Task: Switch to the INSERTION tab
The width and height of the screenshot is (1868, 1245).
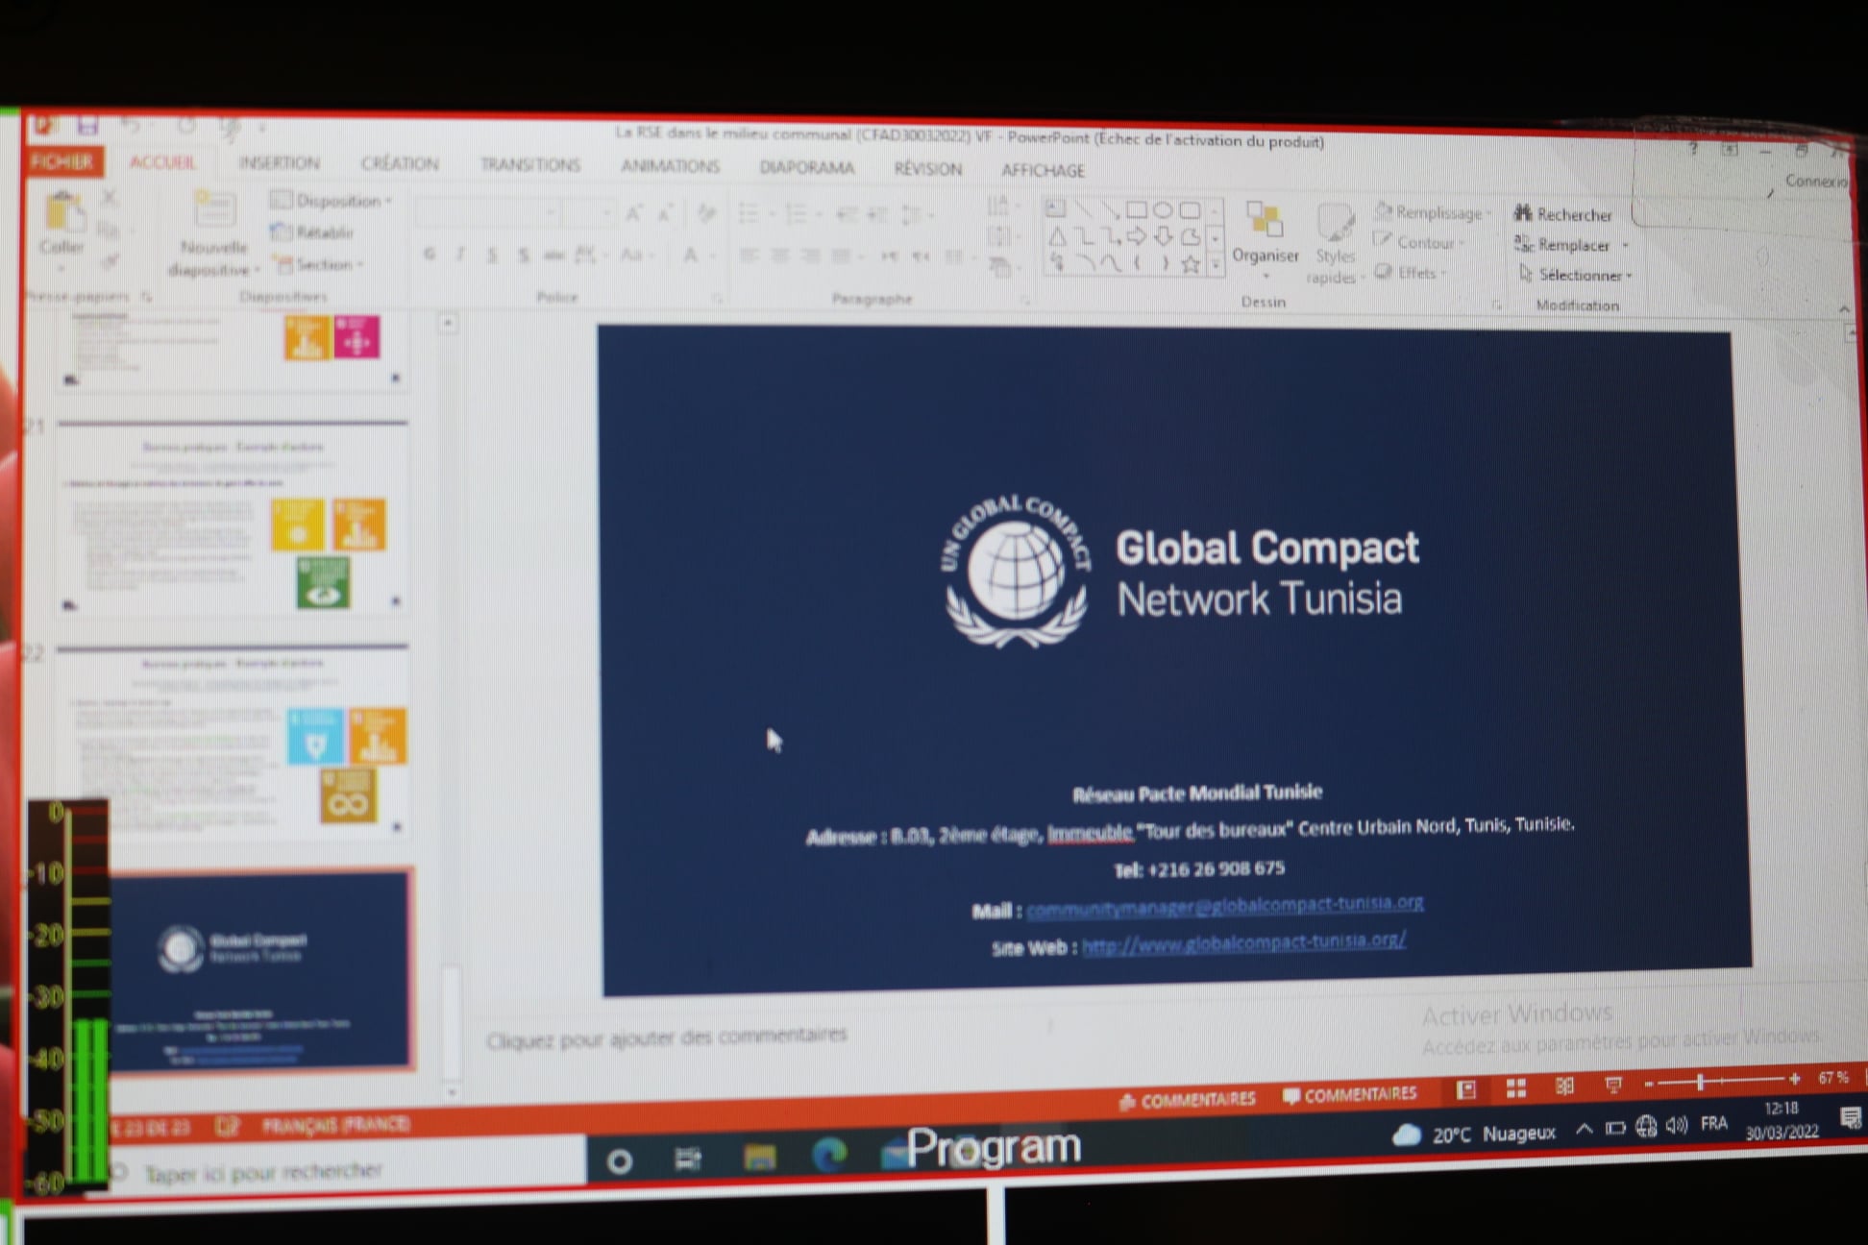Action: [x=280, y=163]
